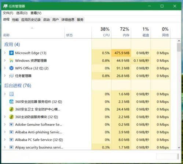Screen dimensions: 183x164
Task: Open the 查看(V) menu
Action: (36, 13)
